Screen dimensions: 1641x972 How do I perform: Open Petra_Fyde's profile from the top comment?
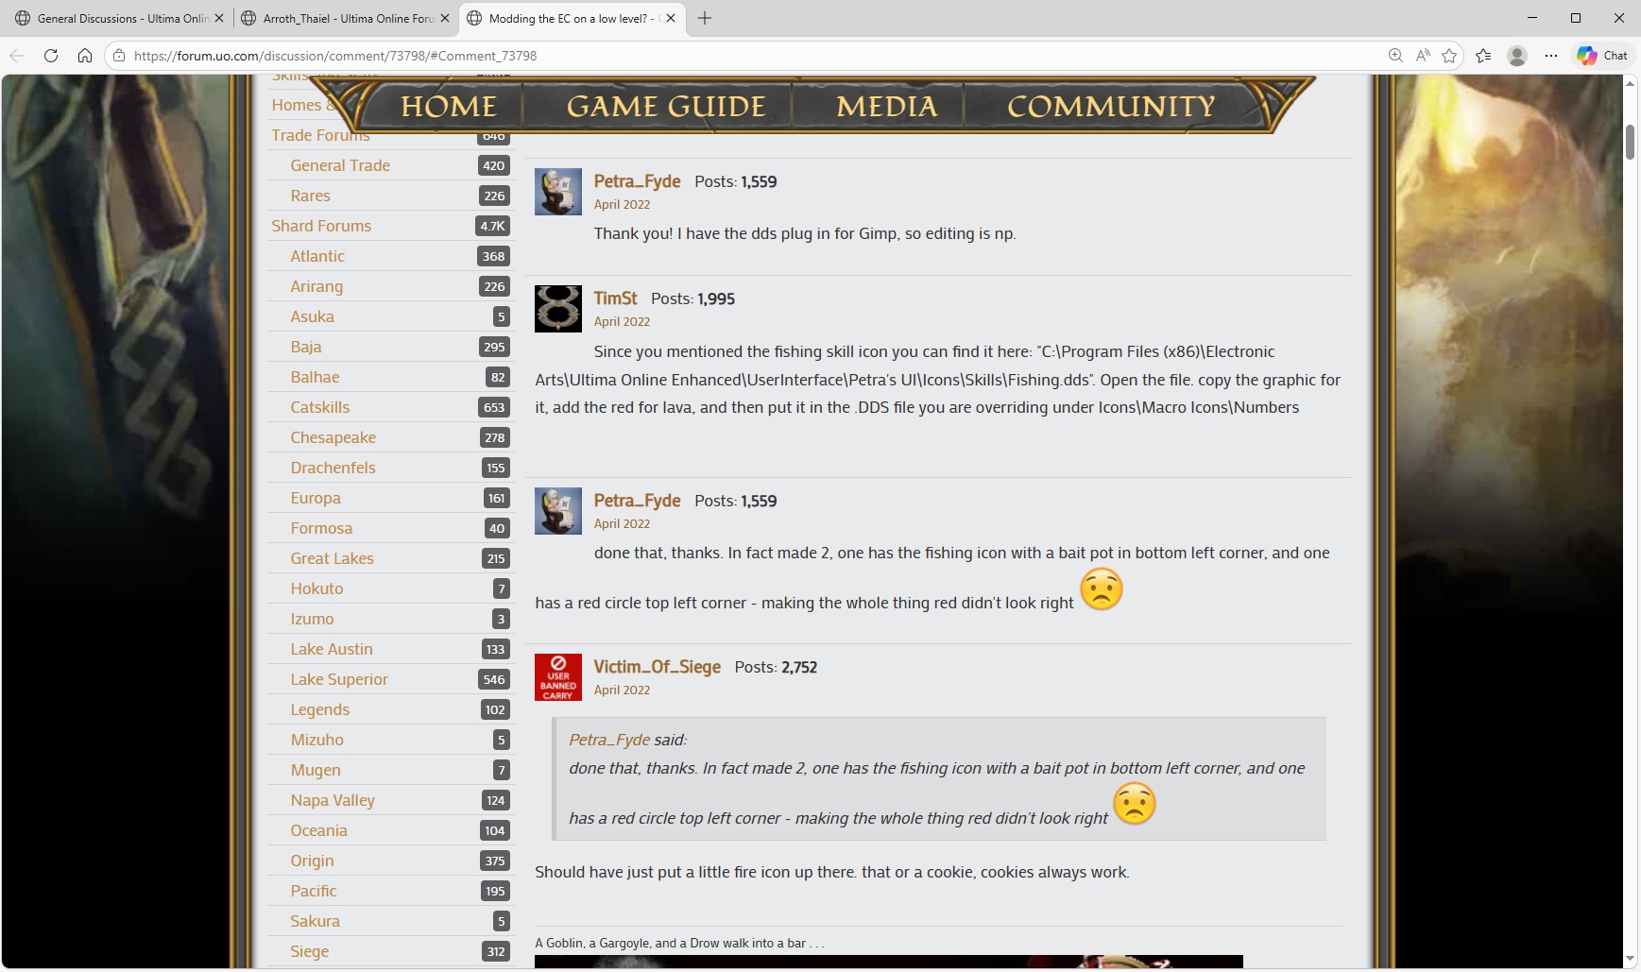coord(637,181)
